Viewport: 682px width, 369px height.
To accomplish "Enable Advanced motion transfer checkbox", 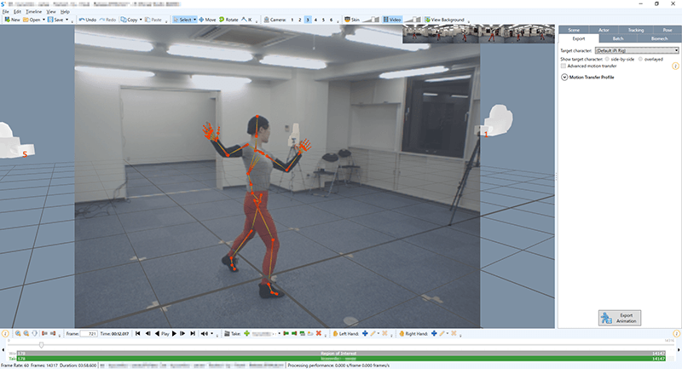I will tap(564, 66).
